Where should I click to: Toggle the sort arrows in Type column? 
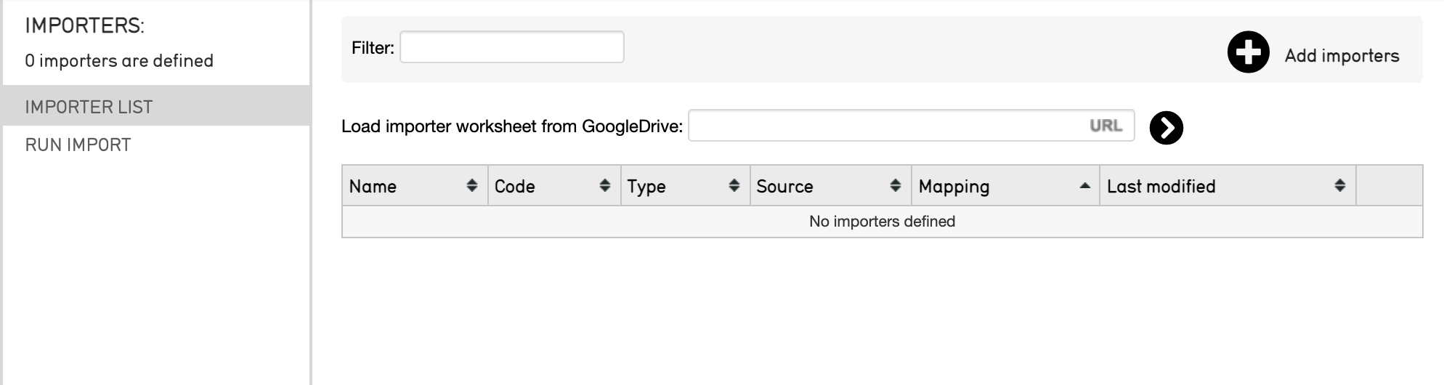point(734,186)
